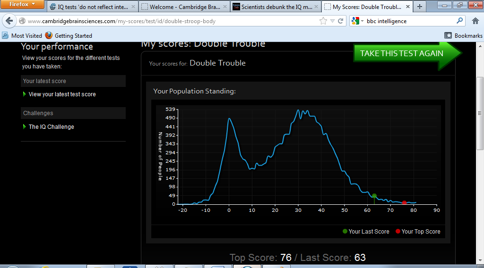Click the red Your Top Score legend dot
Screen dimensions: 484x268
point(398,231)
